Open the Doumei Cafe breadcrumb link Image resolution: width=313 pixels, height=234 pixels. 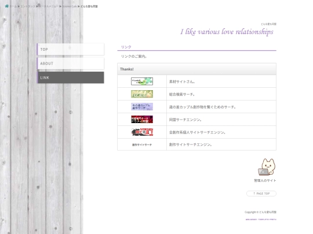click(x=70, y=6)
